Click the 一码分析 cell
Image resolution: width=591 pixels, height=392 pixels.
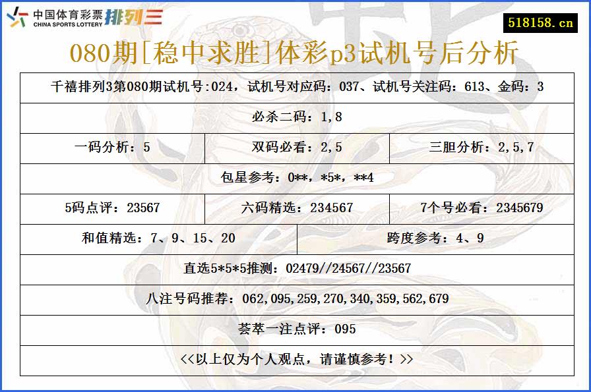113,148
